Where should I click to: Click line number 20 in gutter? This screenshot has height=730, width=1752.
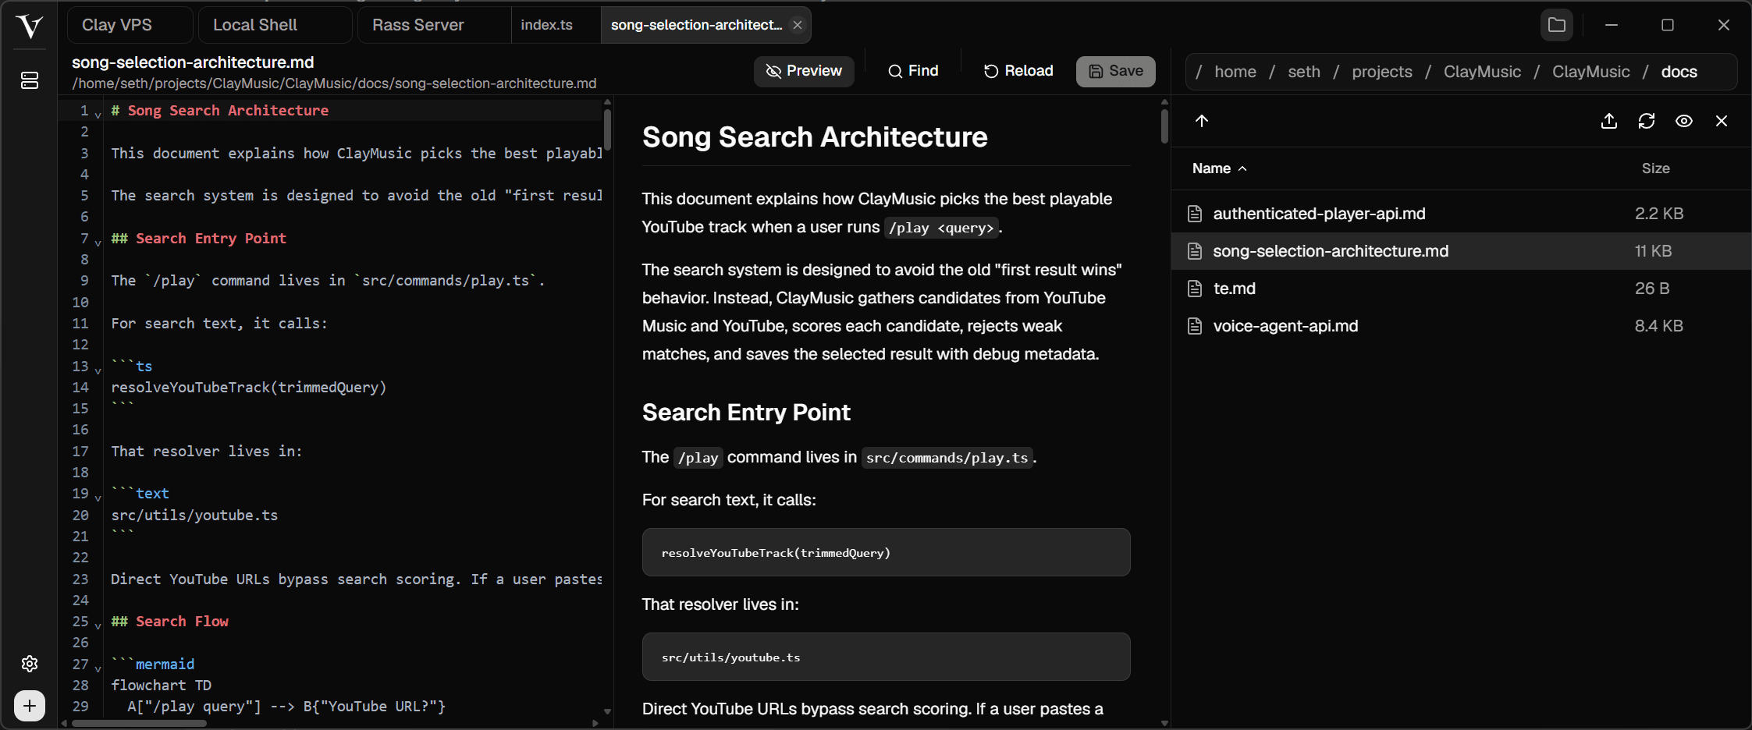point(80,516)
